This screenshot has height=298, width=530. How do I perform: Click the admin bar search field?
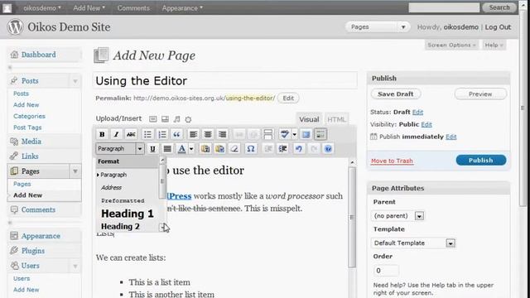(444, 7)
